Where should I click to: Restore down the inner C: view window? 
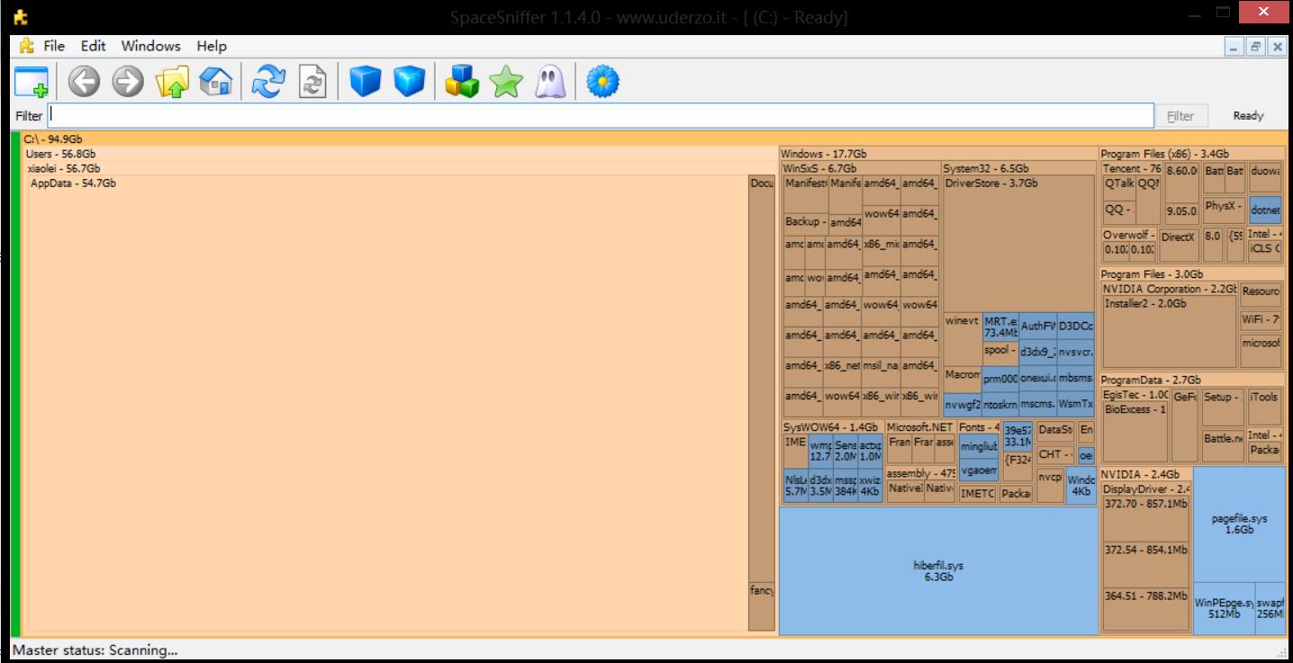(1254, 47)
